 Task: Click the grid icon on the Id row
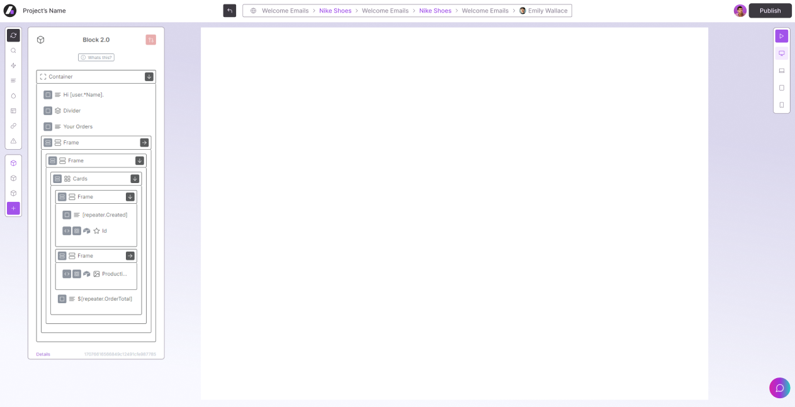[x=77, y=231]
